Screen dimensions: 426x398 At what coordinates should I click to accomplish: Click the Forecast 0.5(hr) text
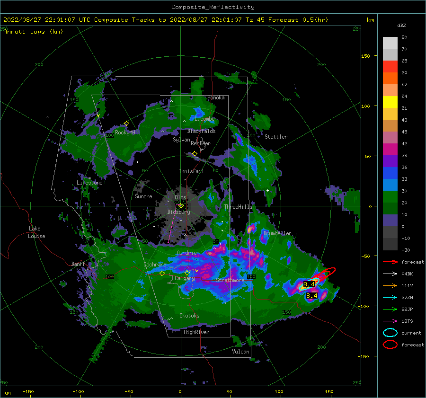(x=298, y=20)
